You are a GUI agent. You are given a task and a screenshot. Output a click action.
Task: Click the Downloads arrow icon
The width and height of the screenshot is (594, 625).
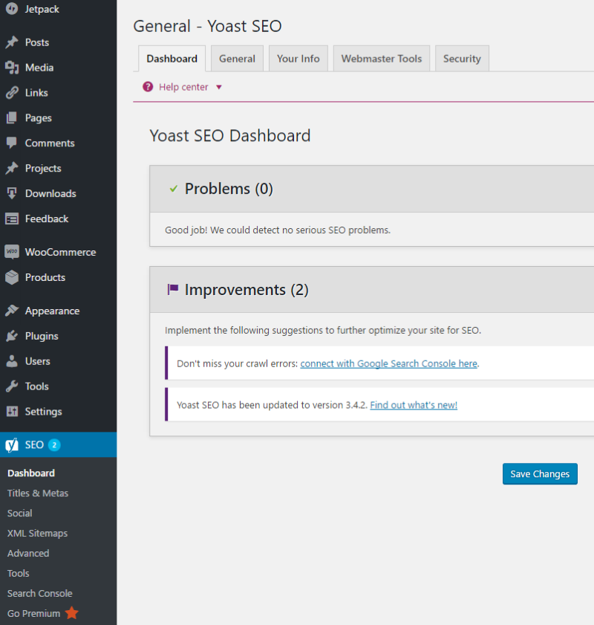12,193
